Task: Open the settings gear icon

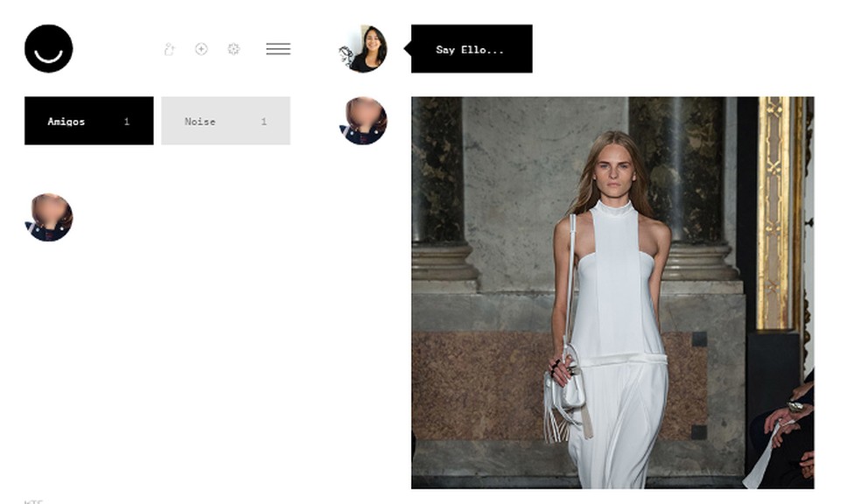Action: [234, 49]
